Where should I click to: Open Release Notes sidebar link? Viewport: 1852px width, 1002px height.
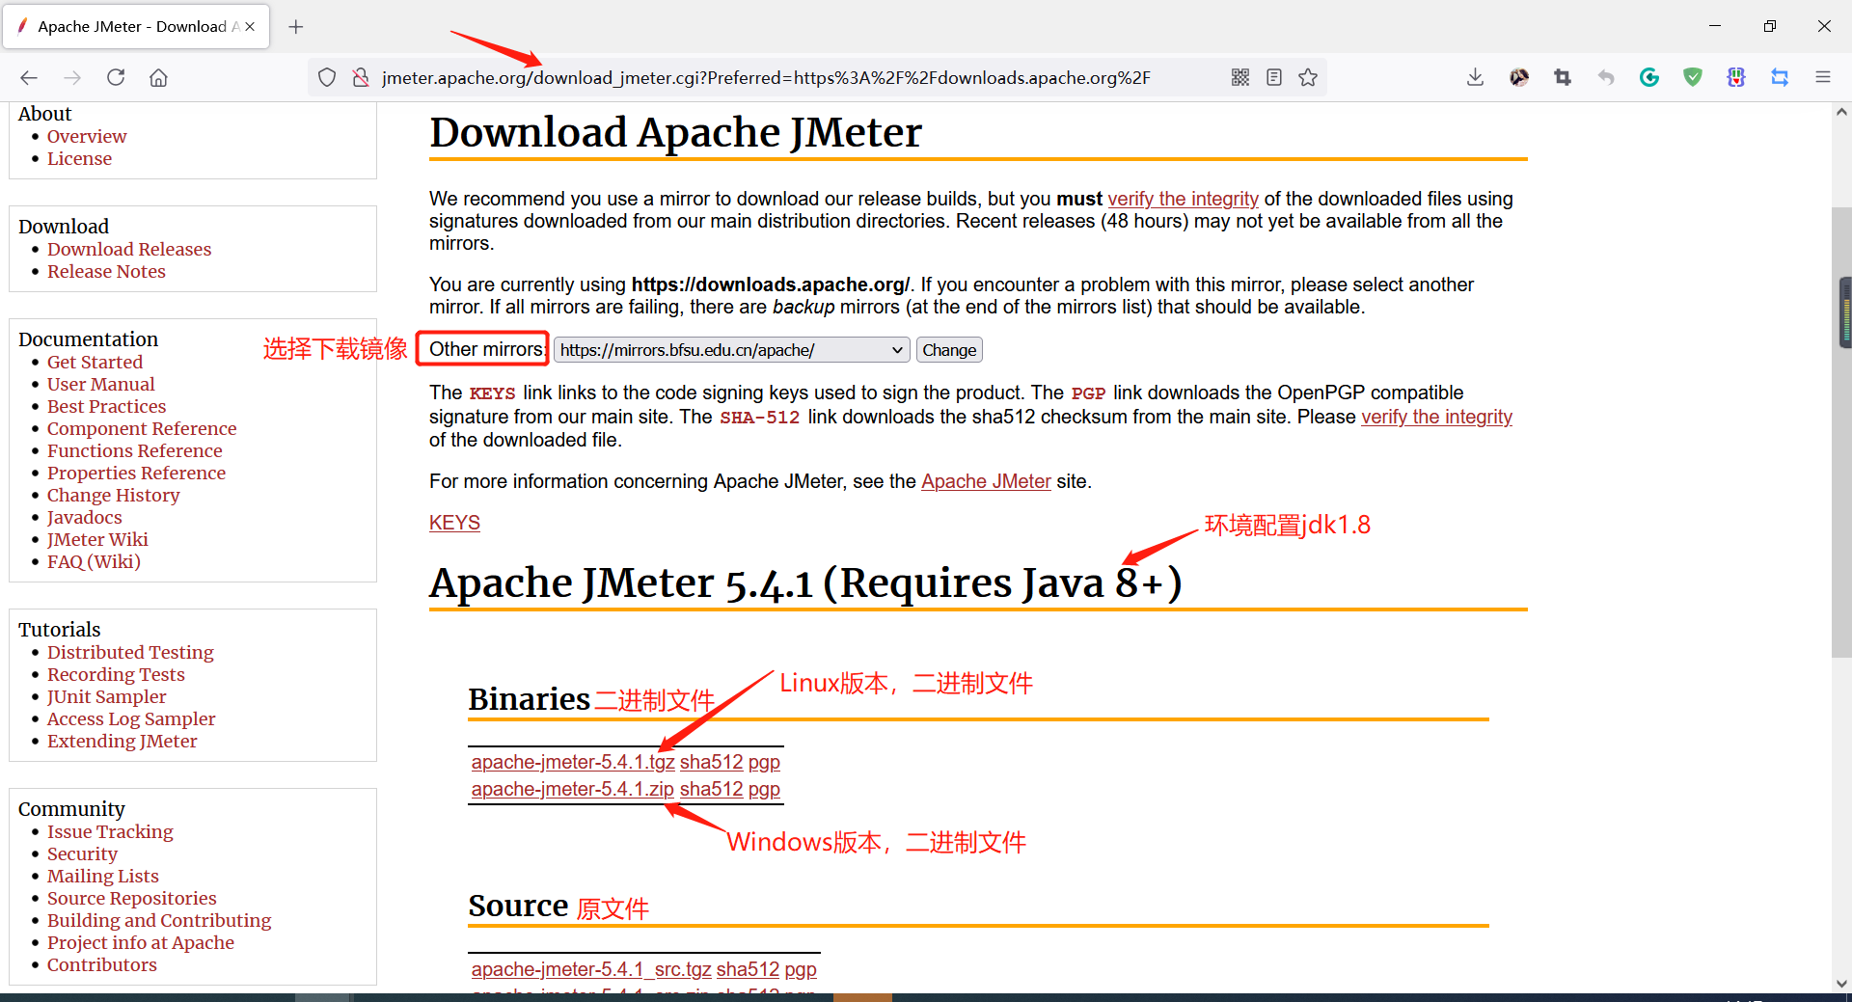(106, 271)
